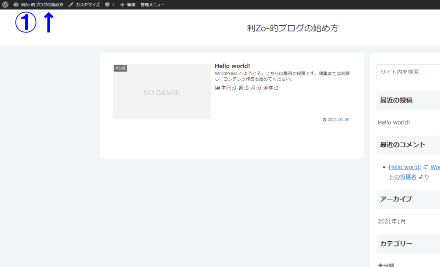Click the site title in the header
Image resolution: width=440 pixels, height=267 pixels.
[x=293, y=28]
